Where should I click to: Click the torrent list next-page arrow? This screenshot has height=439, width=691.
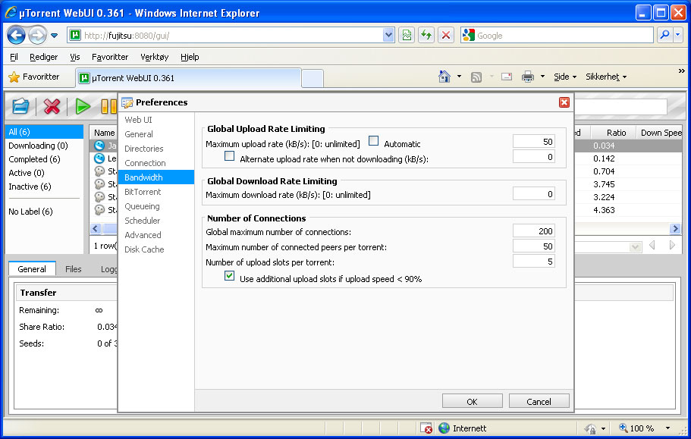pyautogui.click(x=672, y=245)
